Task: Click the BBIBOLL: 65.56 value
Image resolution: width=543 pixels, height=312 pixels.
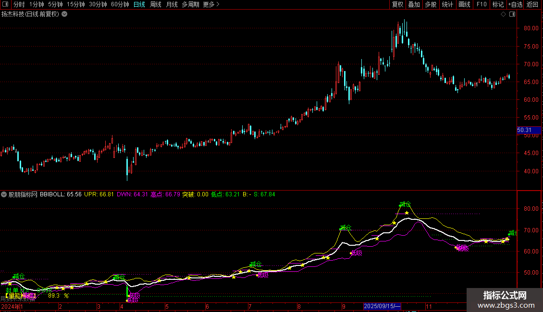Action: pyautogui.click(x=61, y=194)
